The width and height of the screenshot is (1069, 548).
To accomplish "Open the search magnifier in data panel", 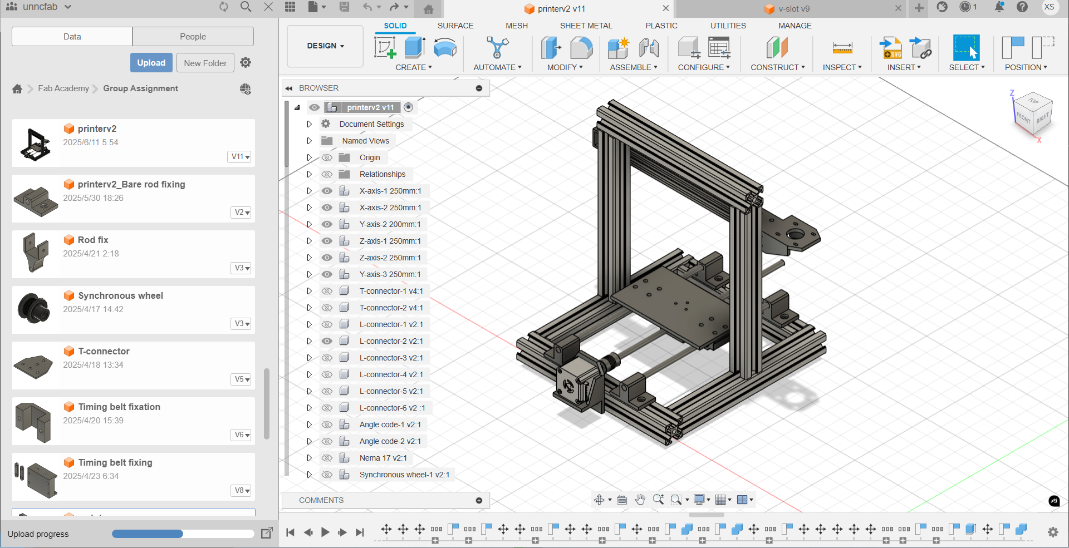I will 246,7.
